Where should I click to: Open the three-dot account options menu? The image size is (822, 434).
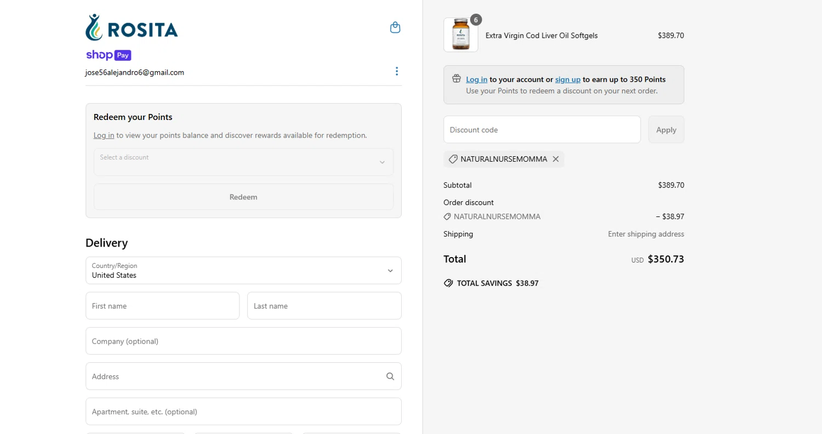397,71
